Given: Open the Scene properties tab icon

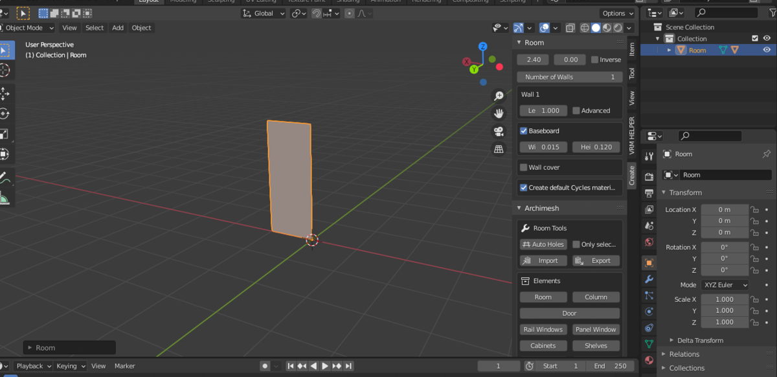Looking at the screenshot, I should 649,225.
